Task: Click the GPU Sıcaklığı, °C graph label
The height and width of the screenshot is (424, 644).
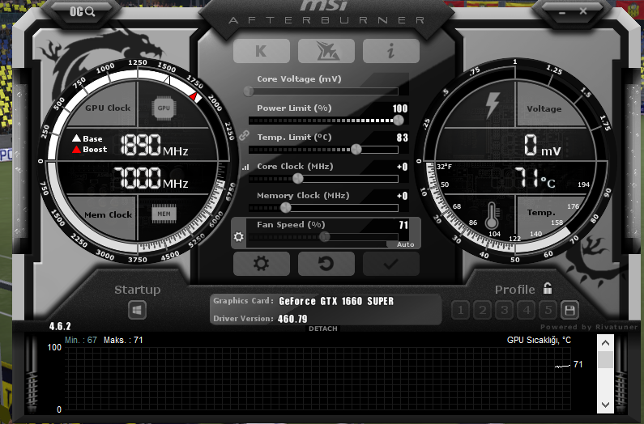Action: [x=539, y=340]
